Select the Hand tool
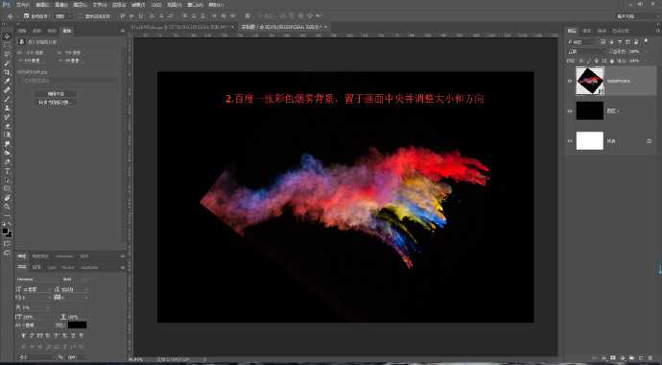The width and height of the screenshot is (662, 365). [x=7, y=198]
